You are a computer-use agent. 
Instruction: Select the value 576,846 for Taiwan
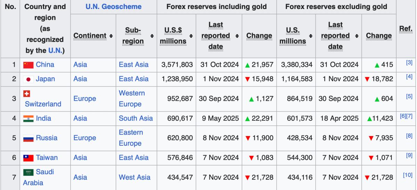[x=181, y=158]
